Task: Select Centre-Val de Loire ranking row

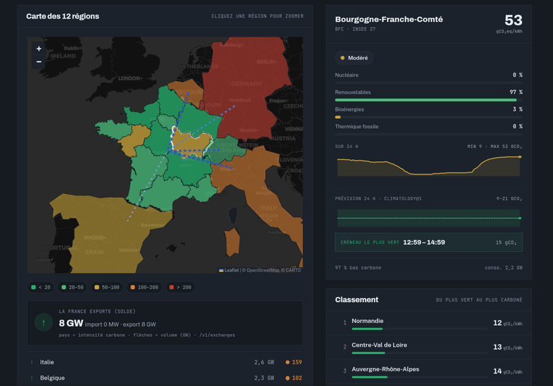Action: (428, 347)
